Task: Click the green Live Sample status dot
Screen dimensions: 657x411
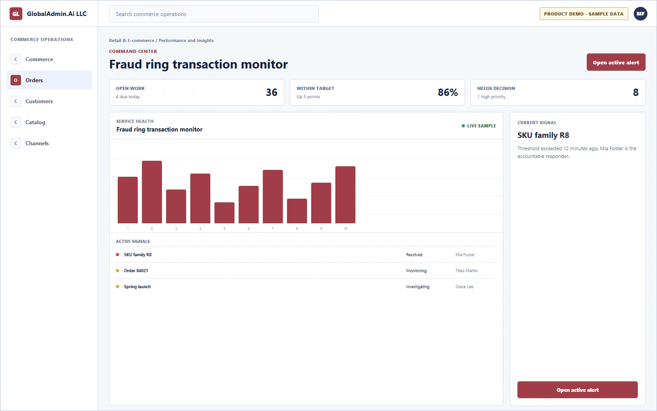Action: (463, 126)
